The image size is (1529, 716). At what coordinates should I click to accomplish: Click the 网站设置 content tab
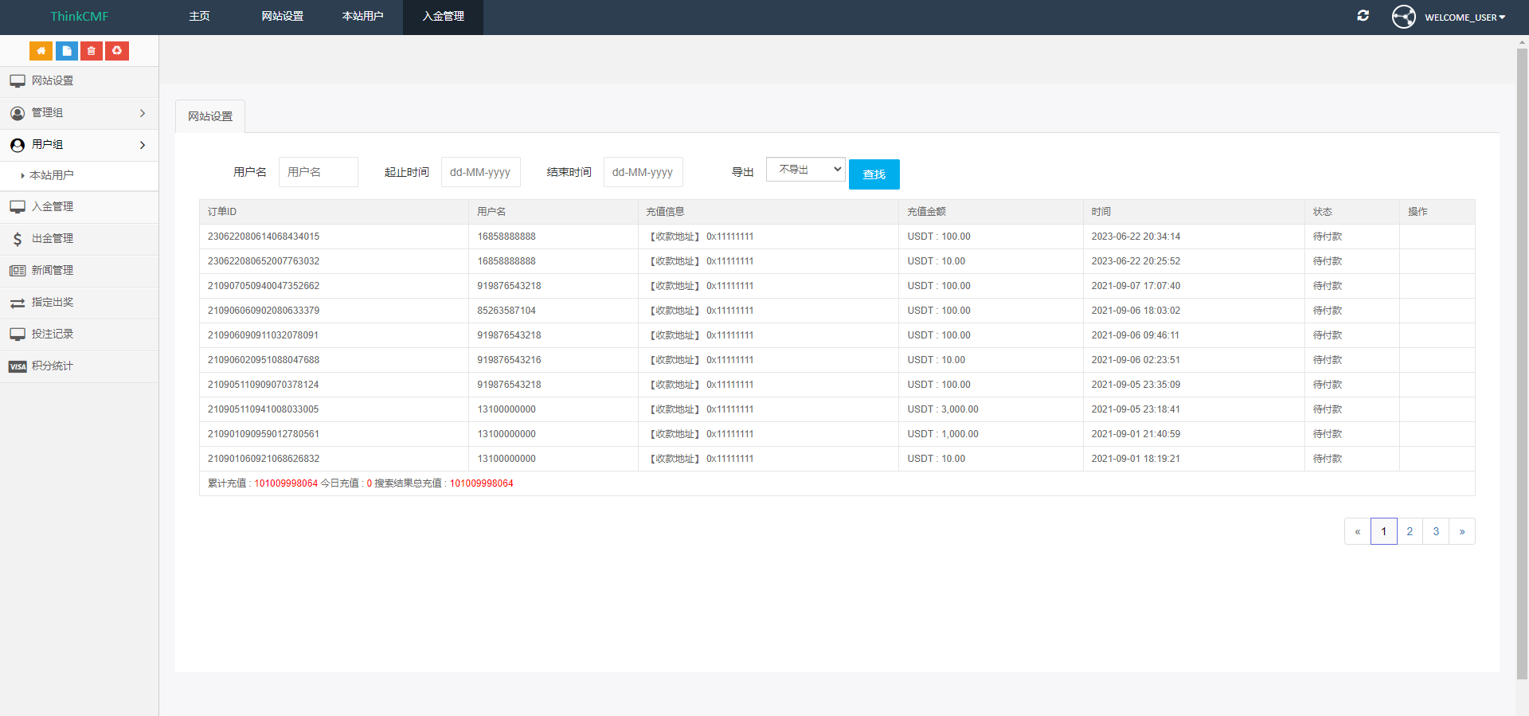point(210,116)
